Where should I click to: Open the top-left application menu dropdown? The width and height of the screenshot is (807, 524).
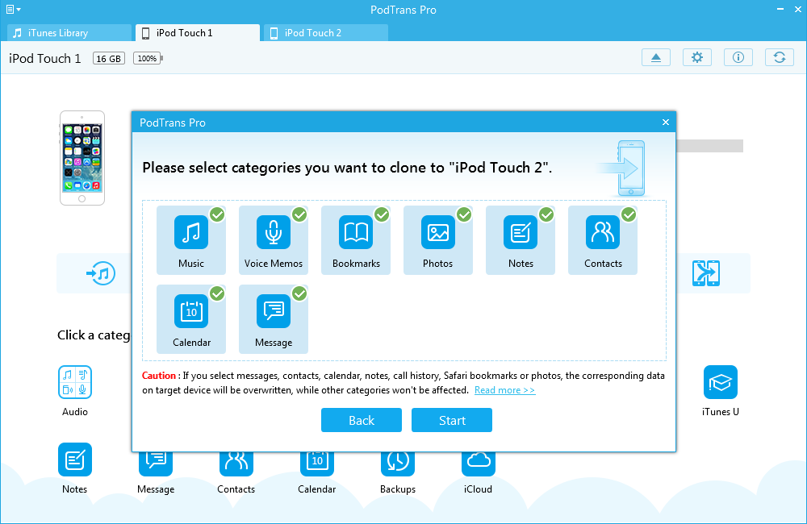click(x=13, y=10)
